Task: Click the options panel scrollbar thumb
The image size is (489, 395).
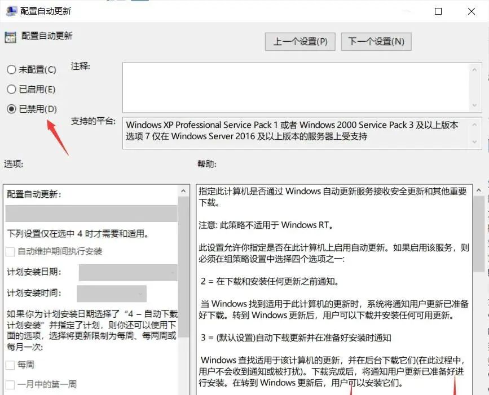Action: point(183,267)
